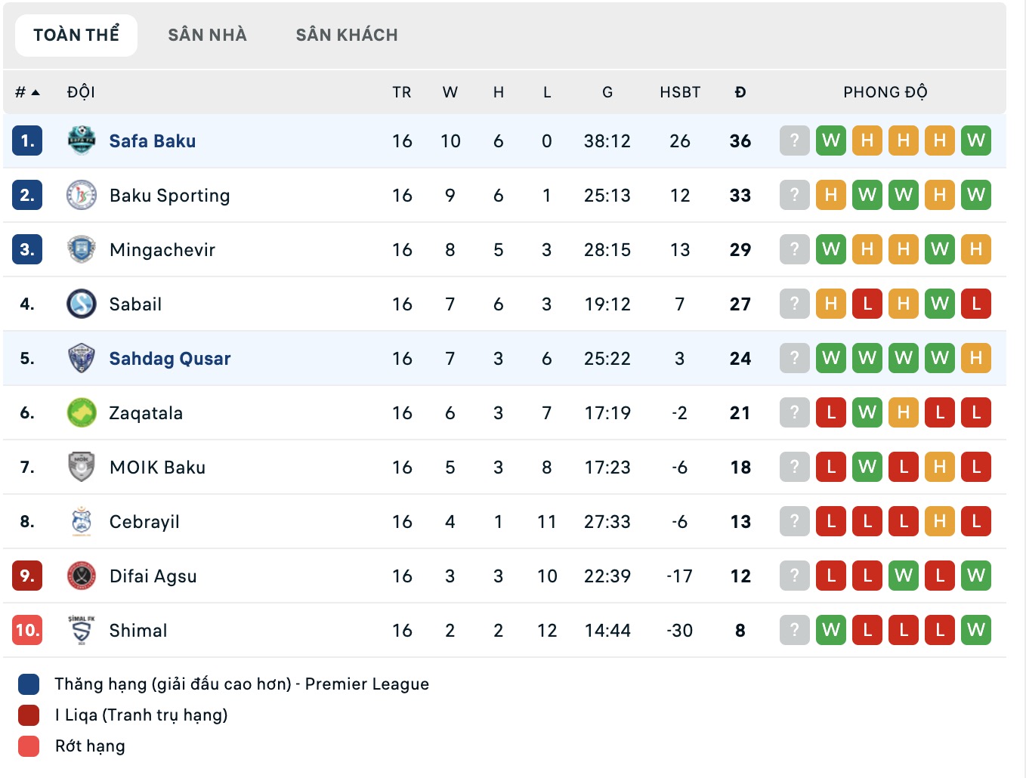Click the Safa Baku club logo
1026x778 pixels.
80,140
